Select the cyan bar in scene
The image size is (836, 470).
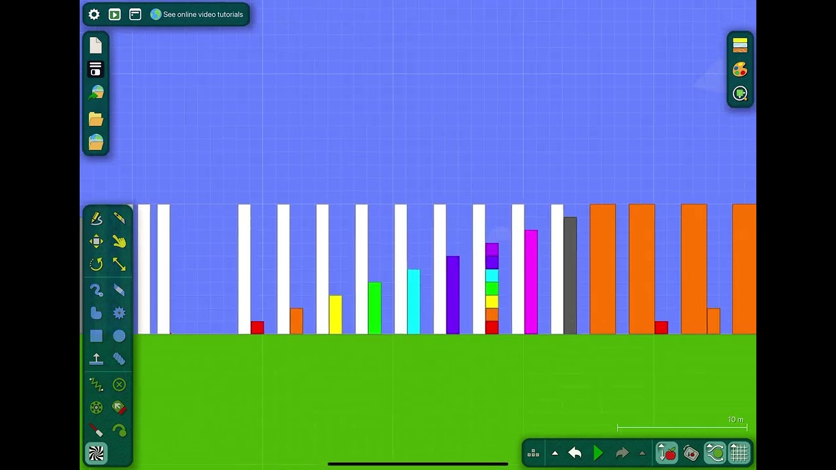click(414, 302)
